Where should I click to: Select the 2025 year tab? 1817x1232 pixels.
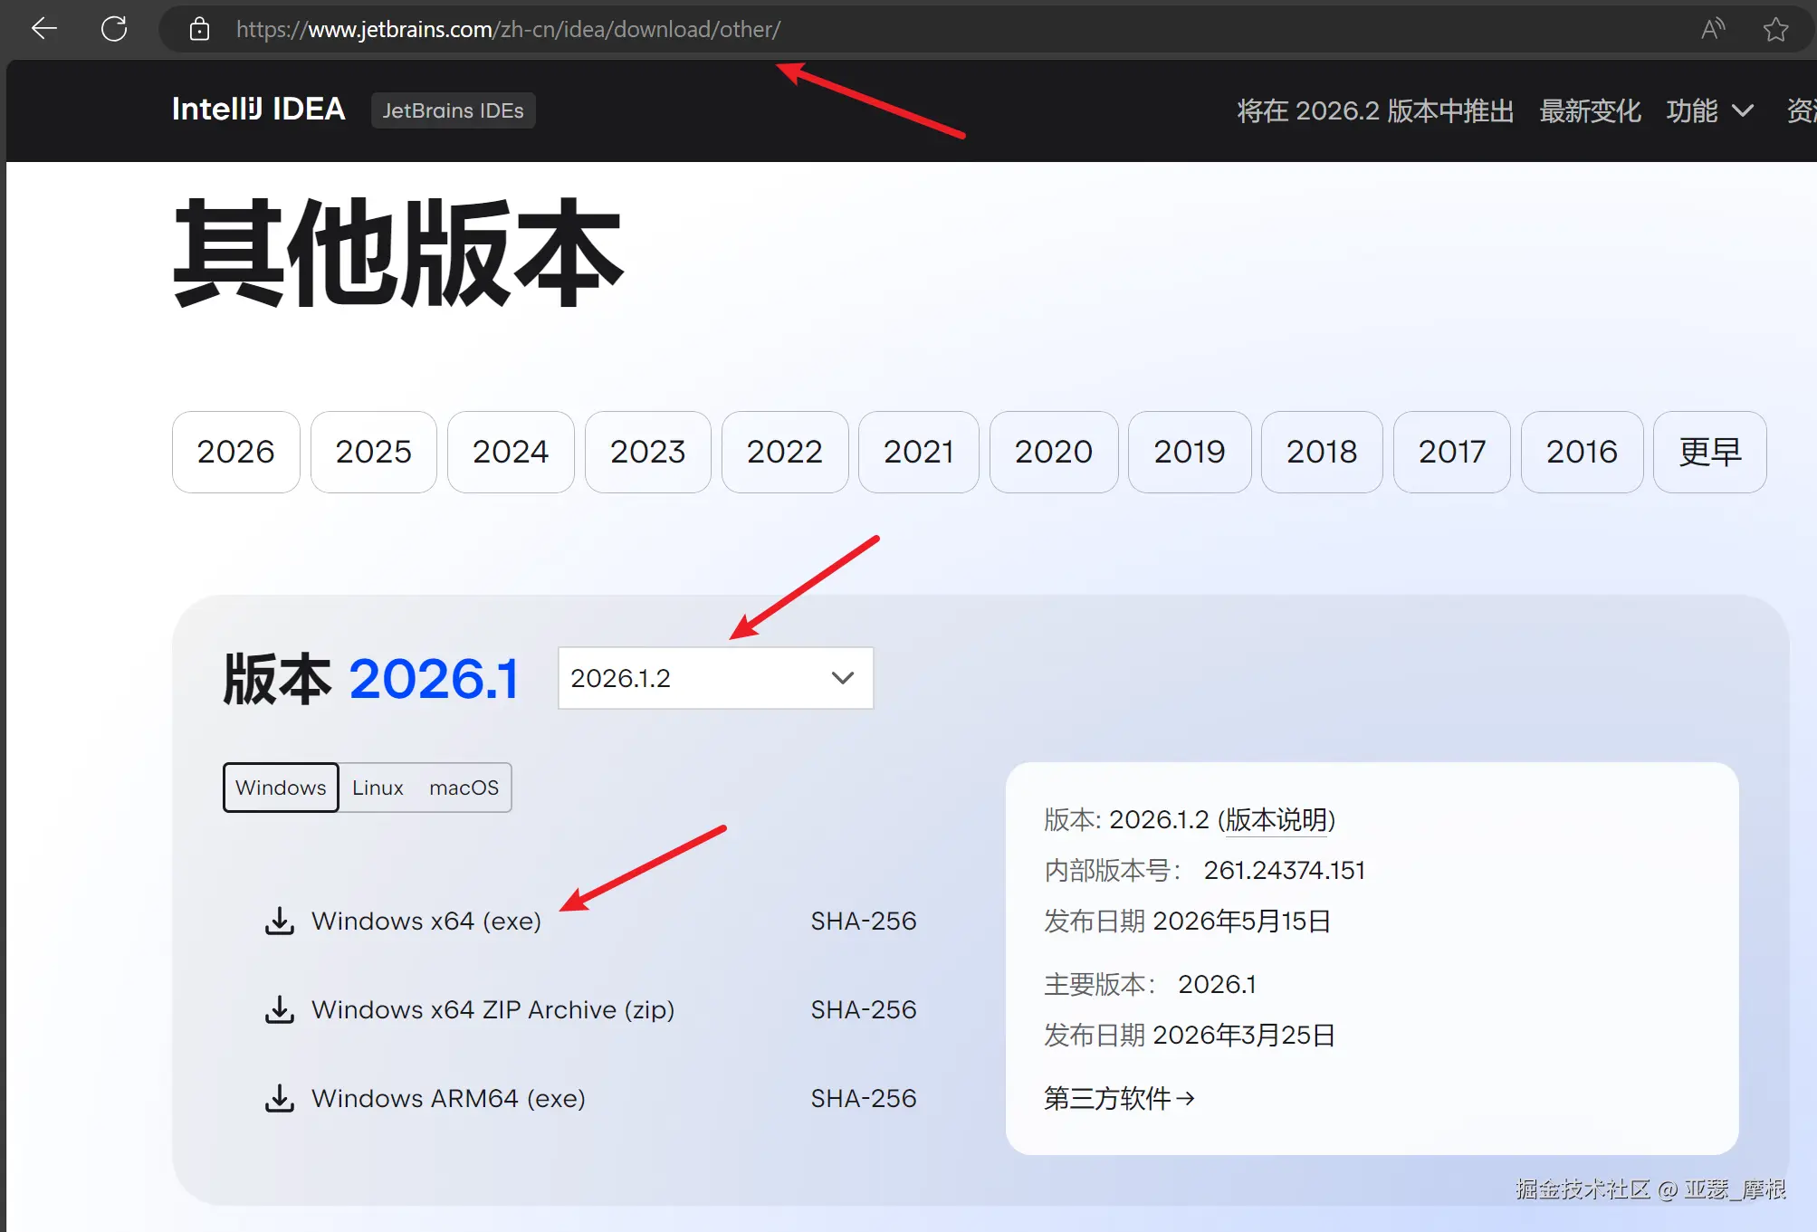[373, 452]
